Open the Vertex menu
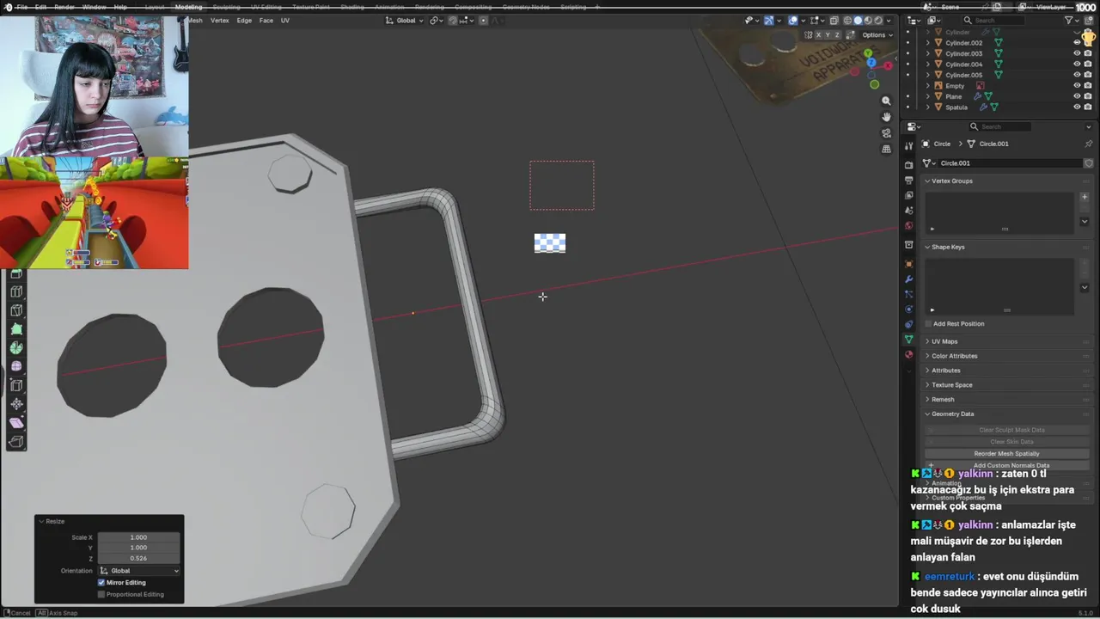 [220, 21]
